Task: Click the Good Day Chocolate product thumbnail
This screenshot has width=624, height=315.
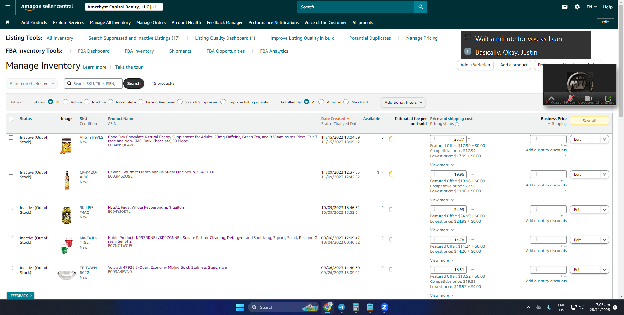Action: click(x=67, y=145)
